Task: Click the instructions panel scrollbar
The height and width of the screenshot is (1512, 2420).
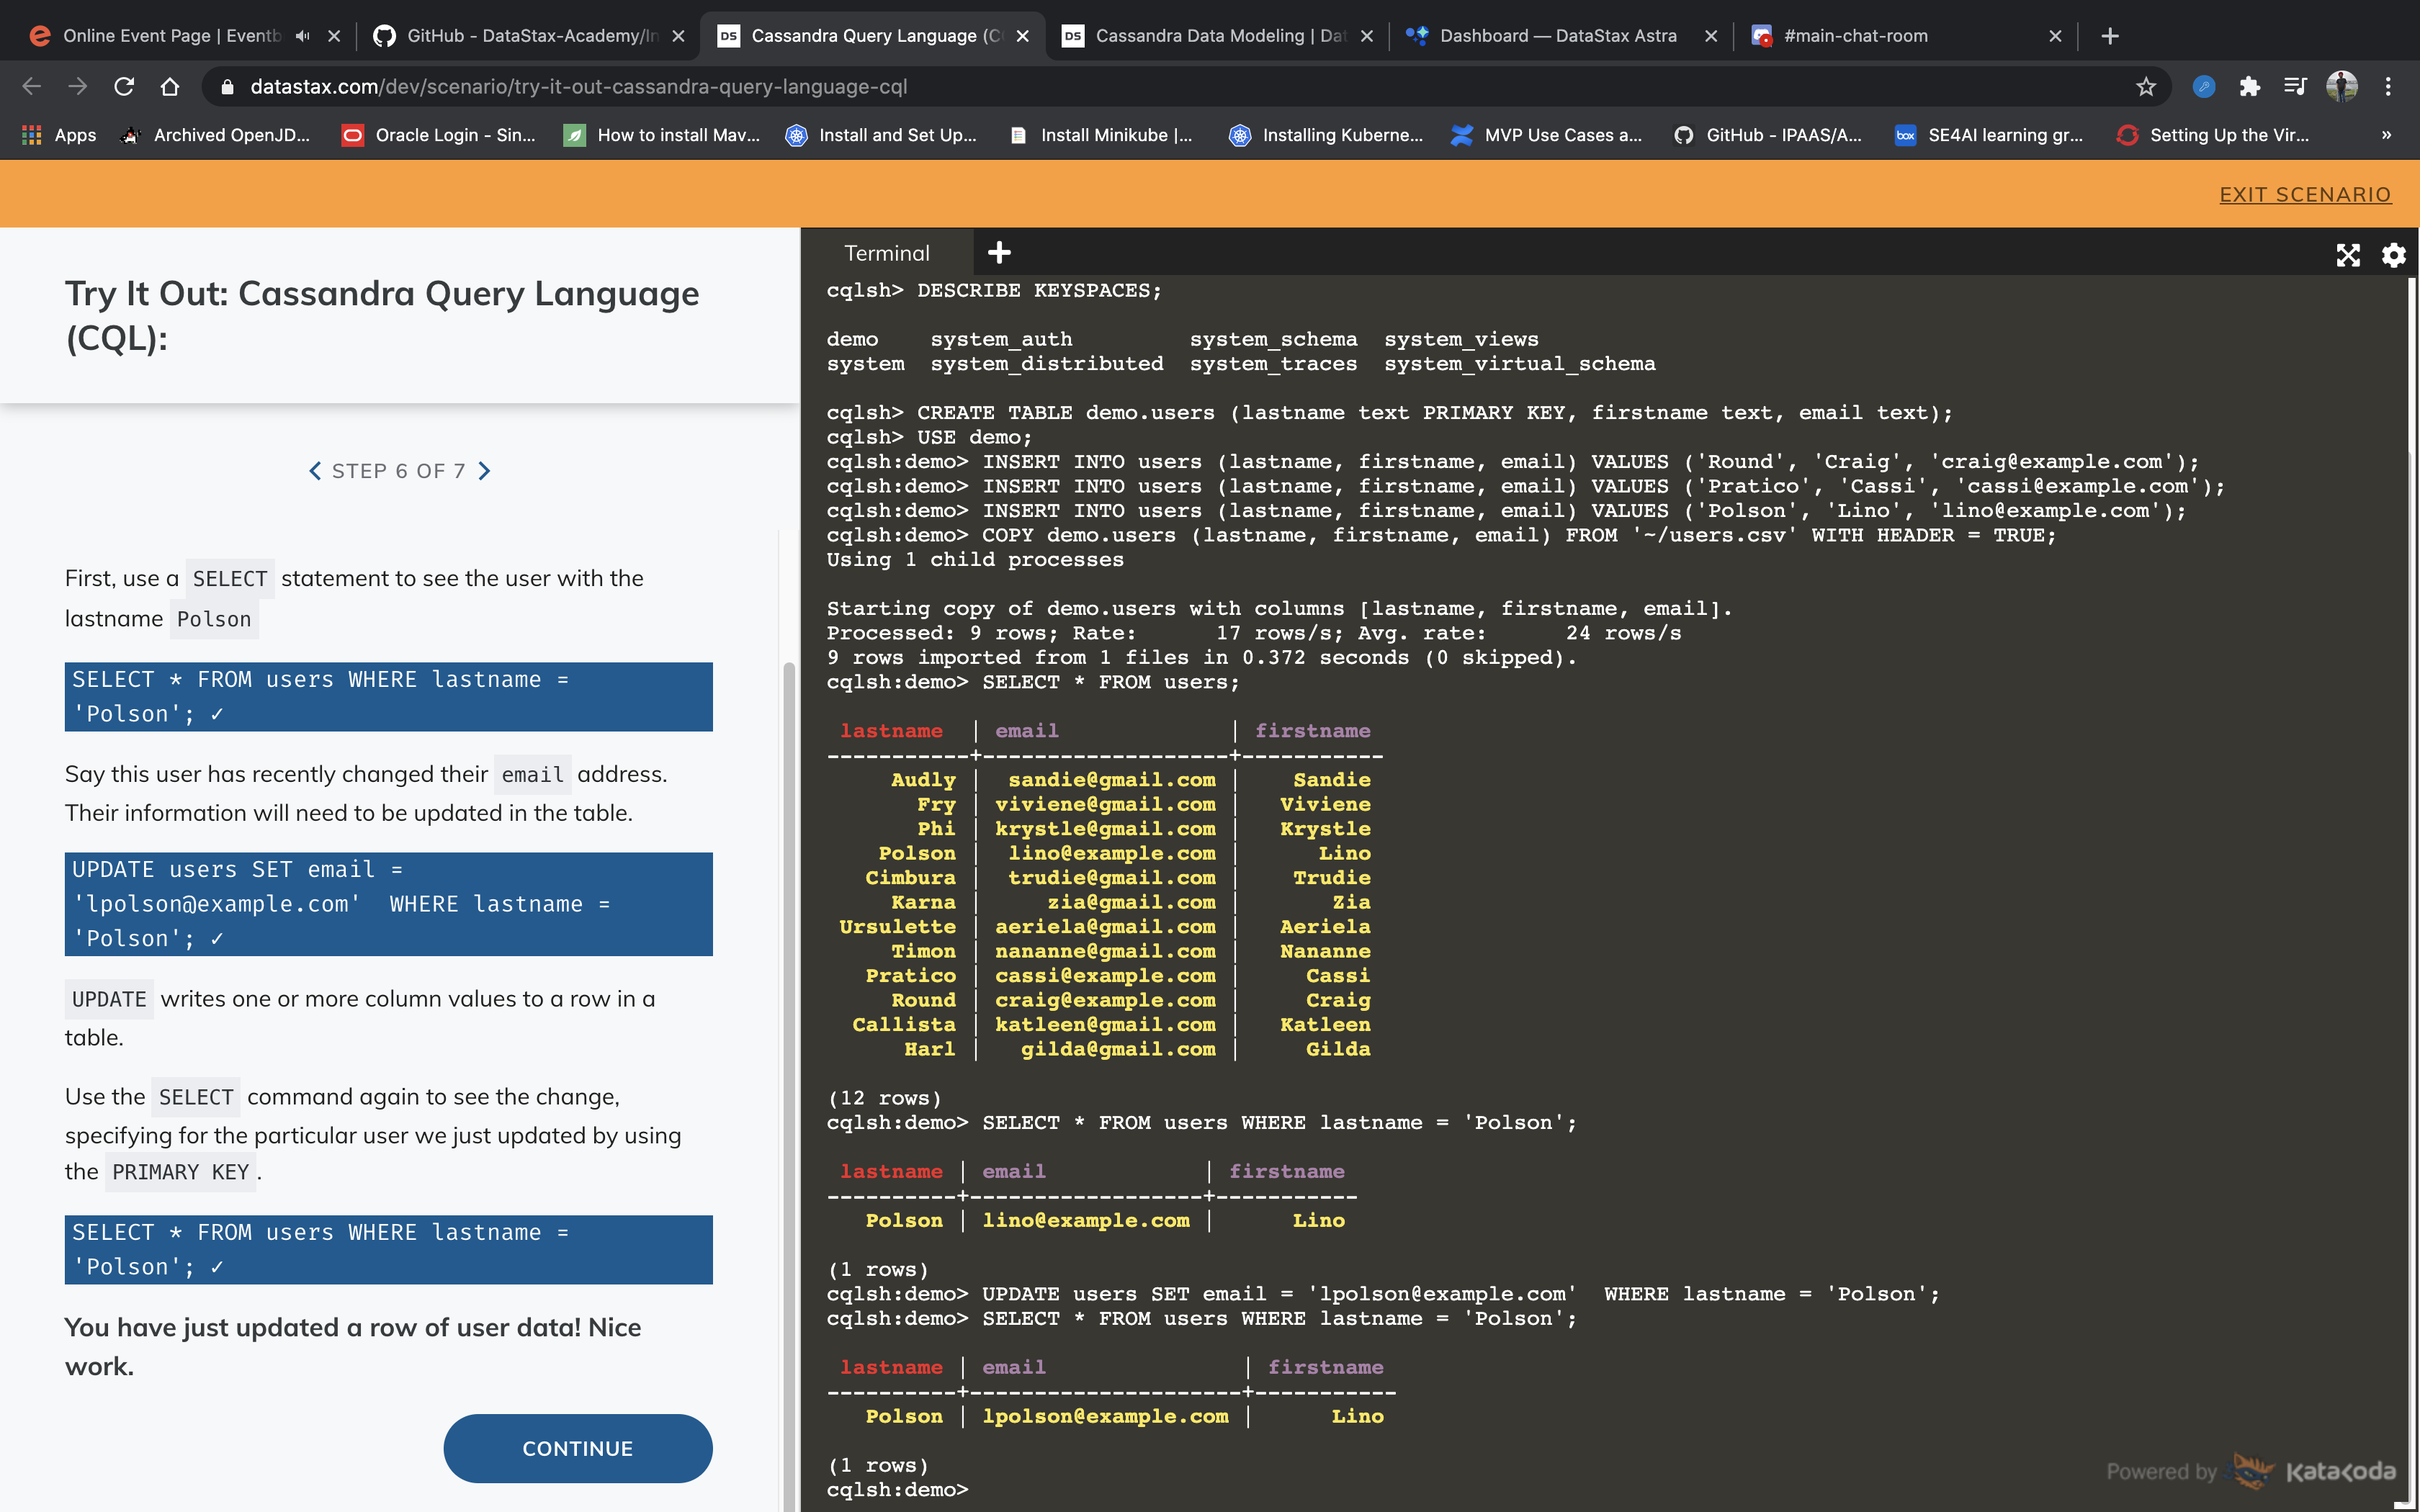Action: (789, 1000)
